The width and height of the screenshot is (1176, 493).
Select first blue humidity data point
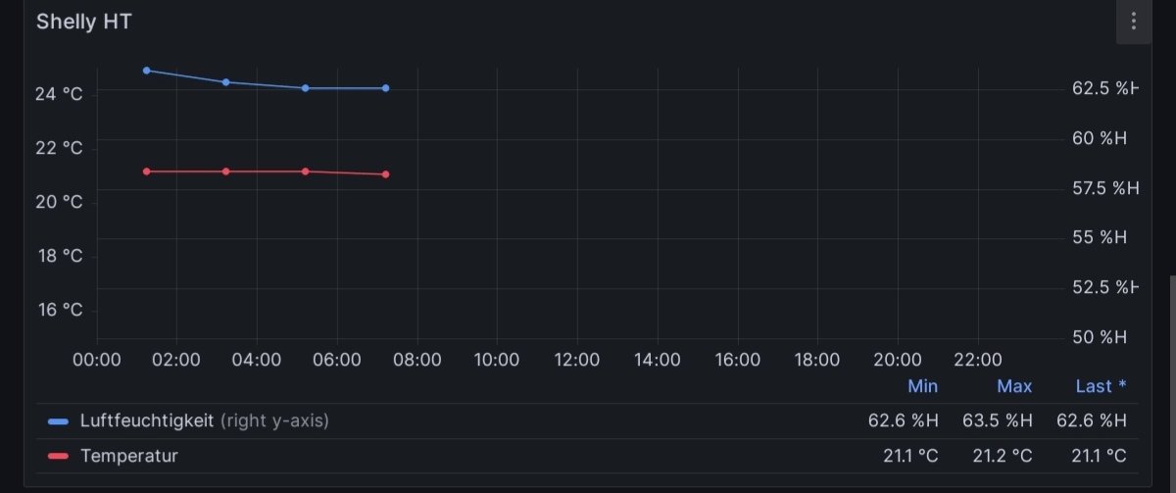pyautogui.click(x=147, y=71)
